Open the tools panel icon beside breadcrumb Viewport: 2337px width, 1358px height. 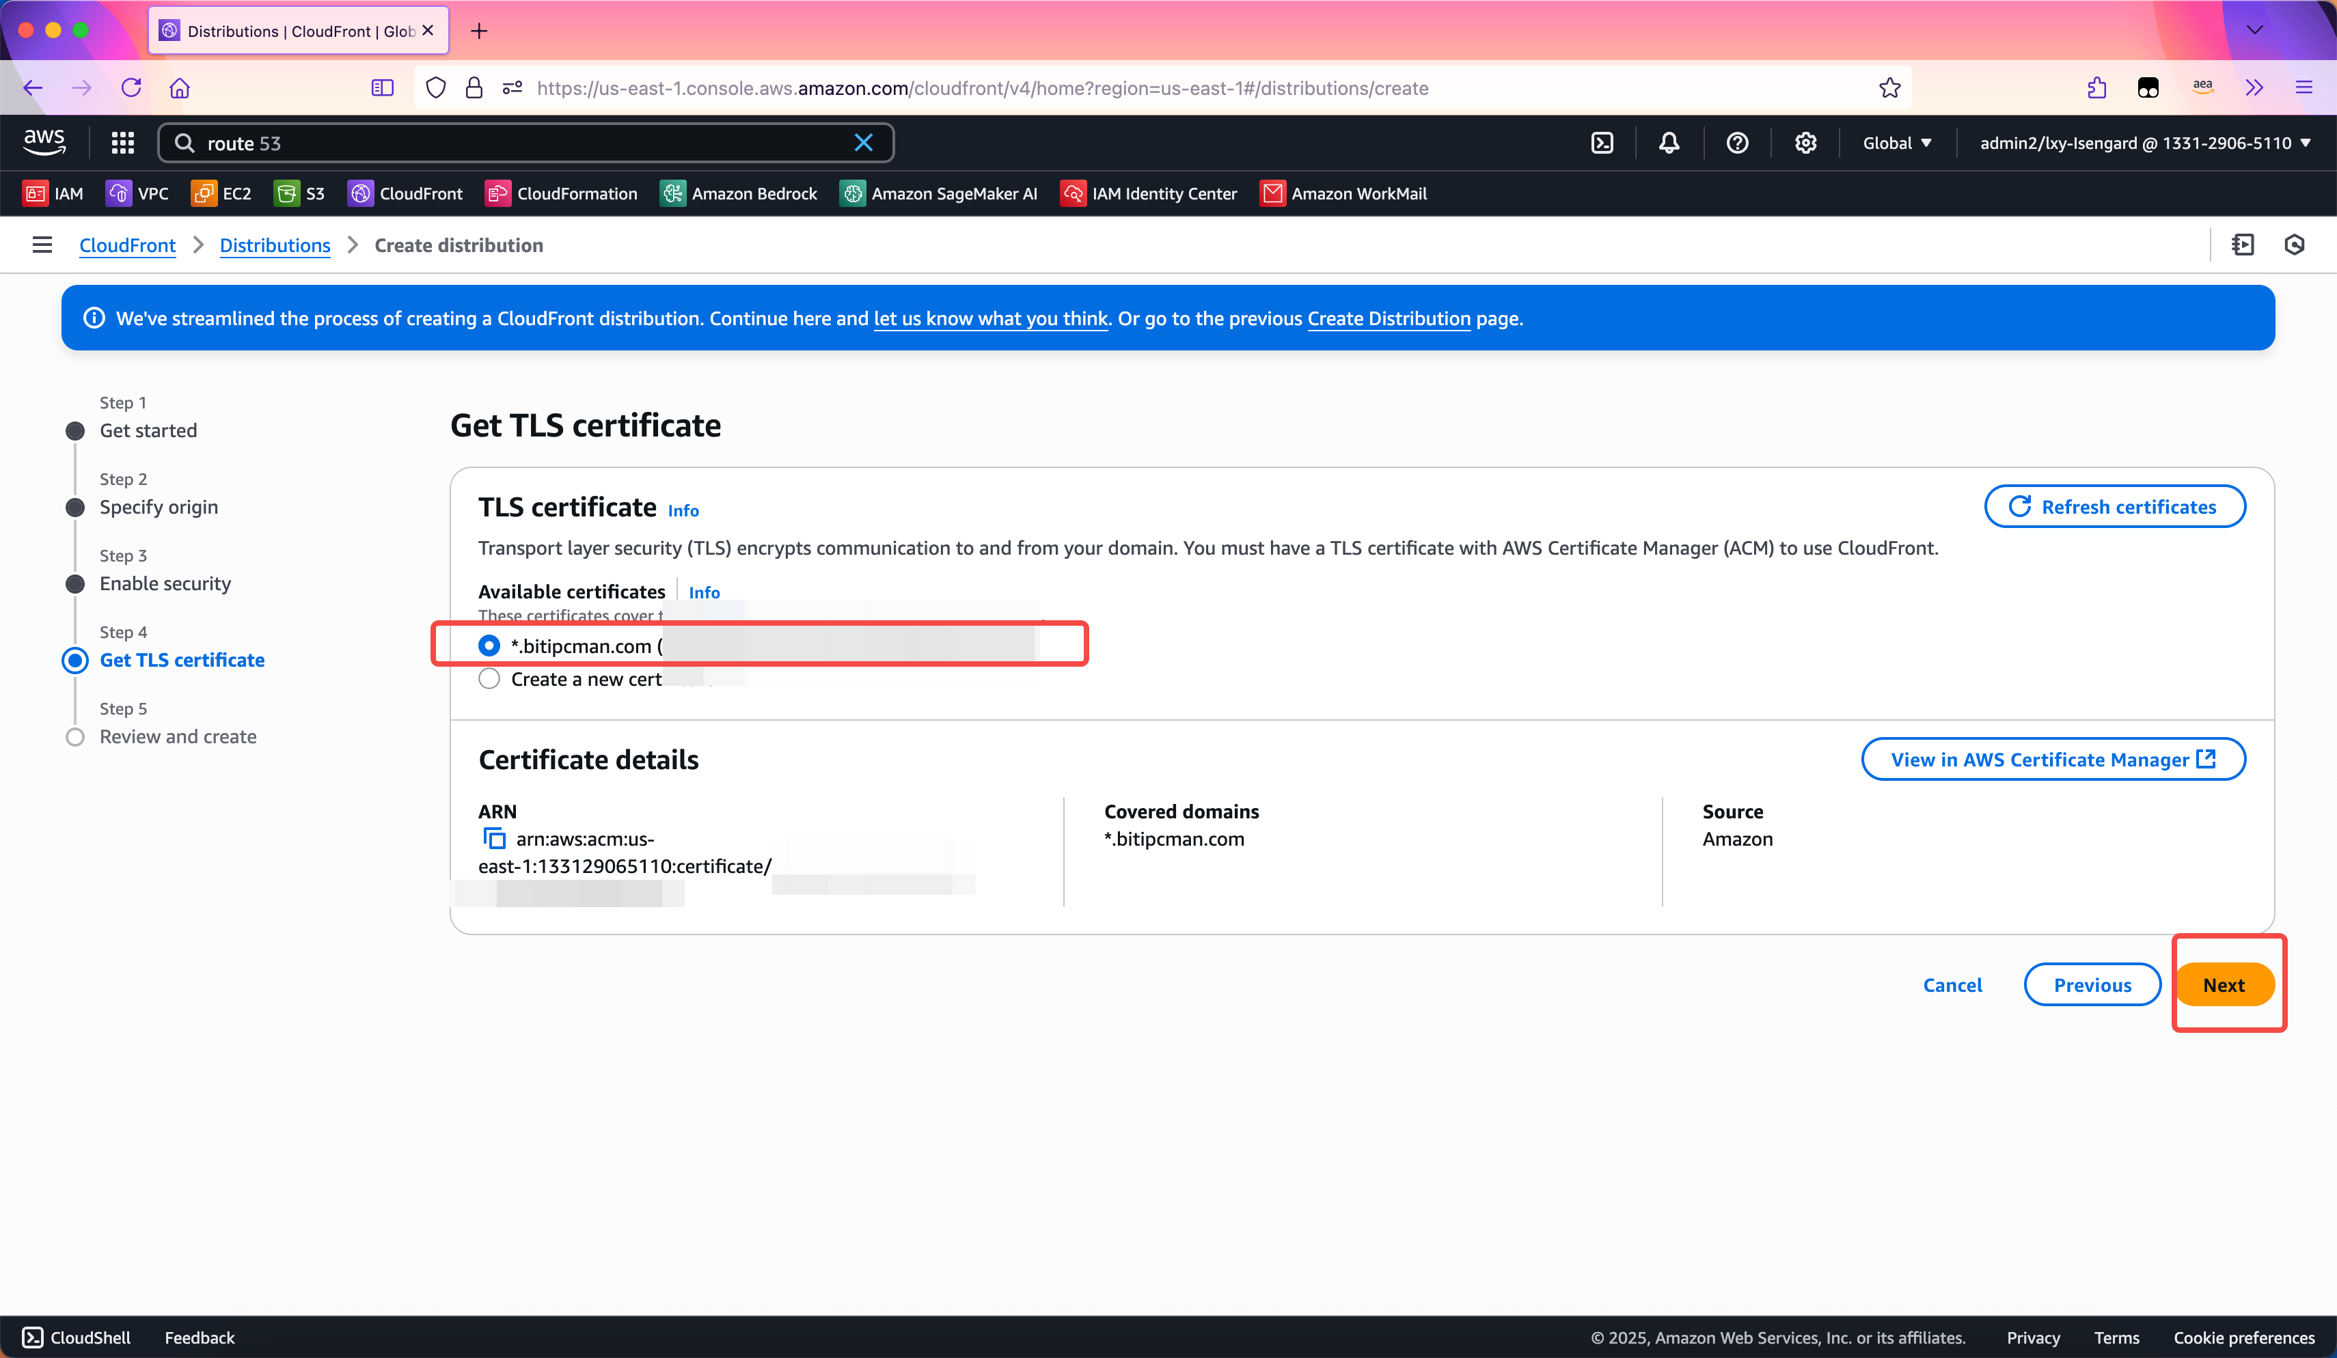tap(2243, 245)
